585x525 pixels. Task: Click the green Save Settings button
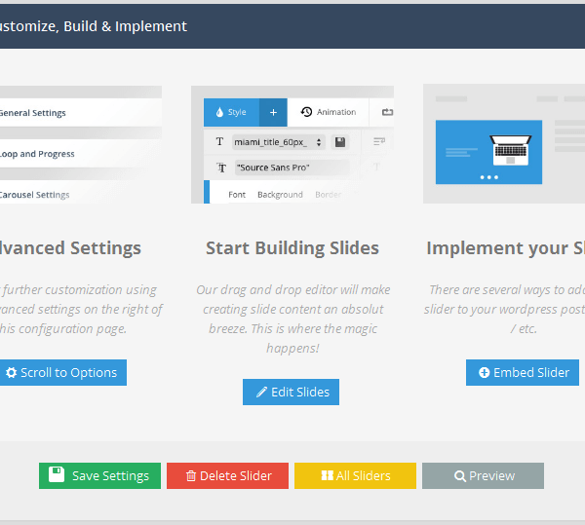point(99,475)
